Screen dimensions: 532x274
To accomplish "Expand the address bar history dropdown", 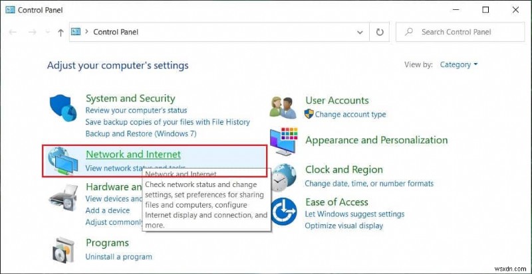I will [361, 32].
